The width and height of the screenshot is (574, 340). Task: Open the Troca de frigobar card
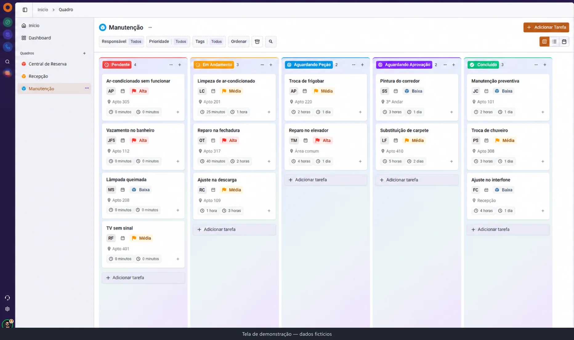pyautogui.click(x=325, y=97)
